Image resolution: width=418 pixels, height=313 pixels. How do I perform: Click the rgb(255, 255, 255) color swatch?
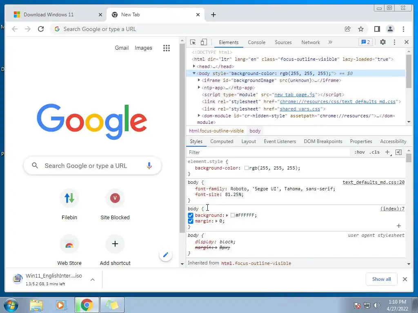(x=246, y=168)
